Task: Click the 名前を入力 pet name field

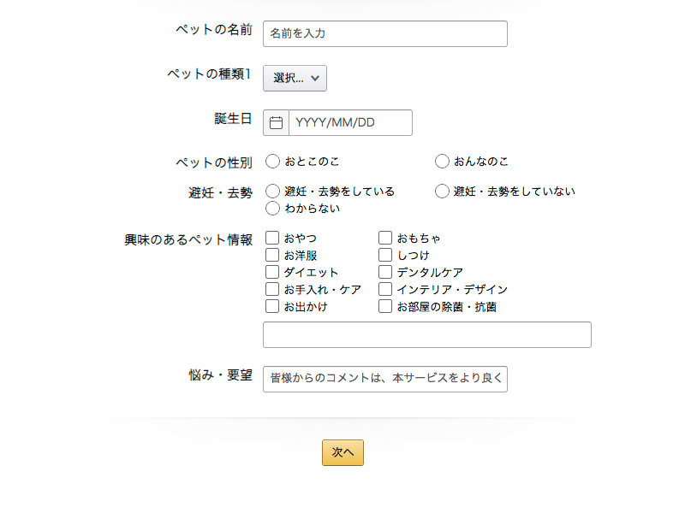Action: coord(384,34)
